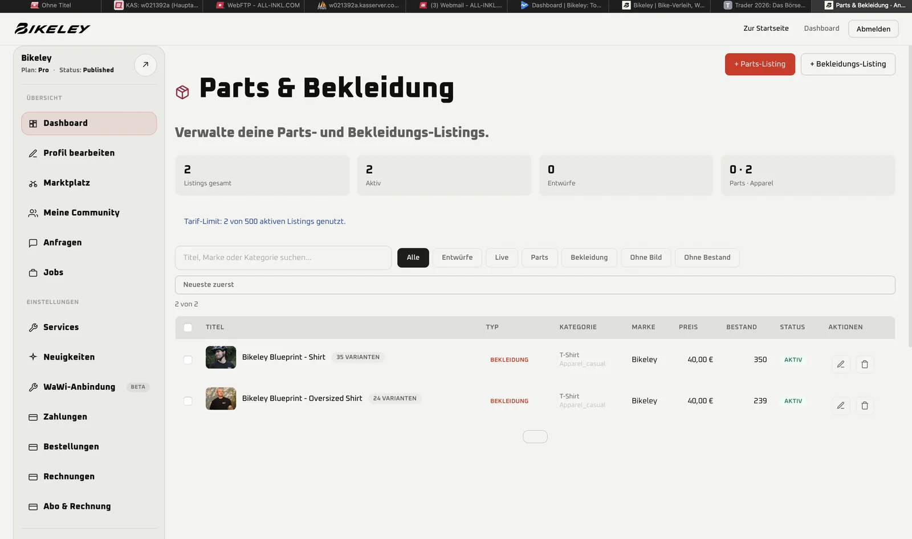912x539 pixels.
Task: Open Jobs in the sidebar
Action: click(89, 273)
